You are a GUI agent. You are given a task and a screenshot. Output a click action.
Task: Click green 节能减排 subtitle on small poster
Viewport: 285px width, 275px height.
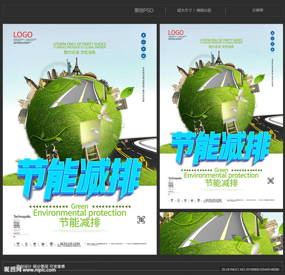(221, 183)
